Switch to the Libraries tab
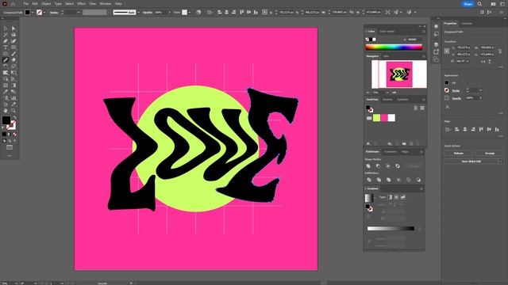This screenshot has height=285, width=508. pos(467,23)
